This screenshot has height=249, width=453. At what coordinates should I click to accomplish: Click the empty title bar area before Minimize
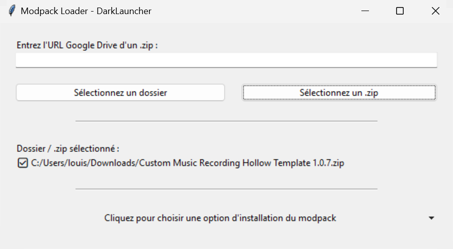252,11
